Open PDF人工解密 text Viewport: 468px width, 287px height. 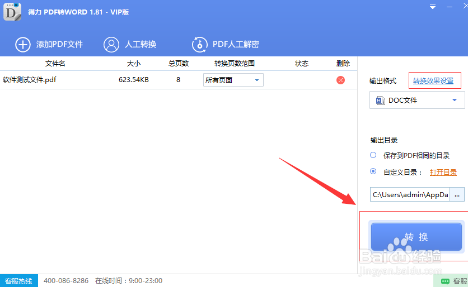pyautogui.click(x=236, y=44)
